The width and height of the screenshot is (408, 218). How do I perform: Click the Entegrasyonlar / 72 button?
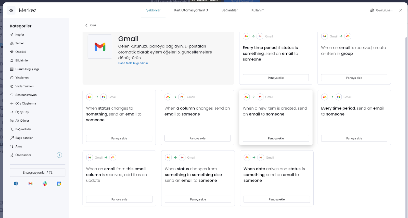coord(37,173)
